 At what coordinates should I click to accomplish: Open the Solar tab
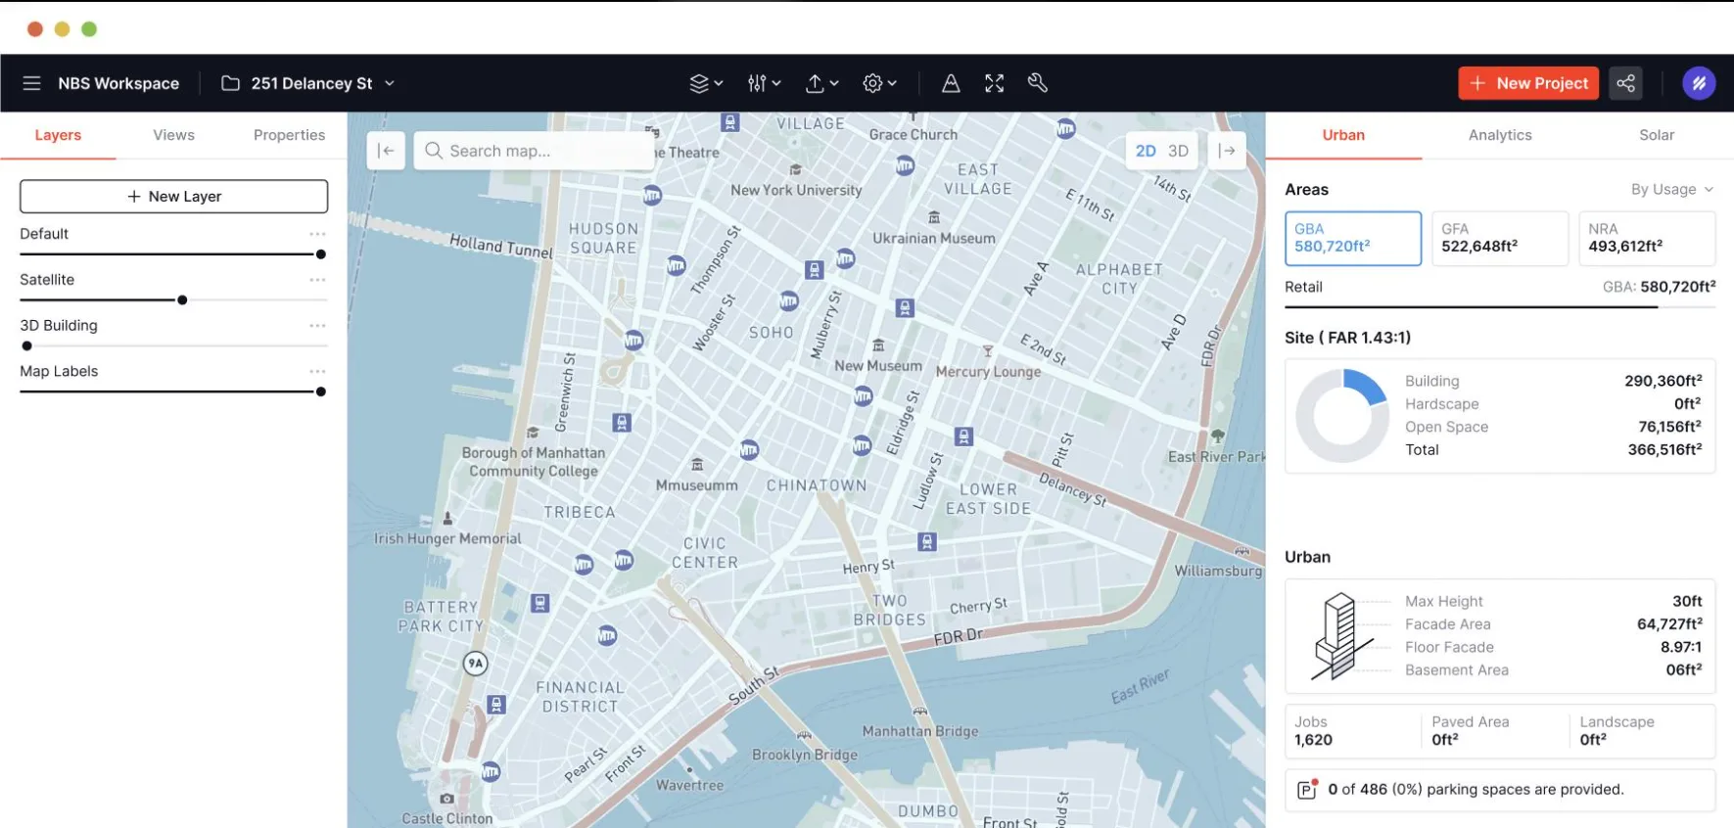tap(1657, 135)
